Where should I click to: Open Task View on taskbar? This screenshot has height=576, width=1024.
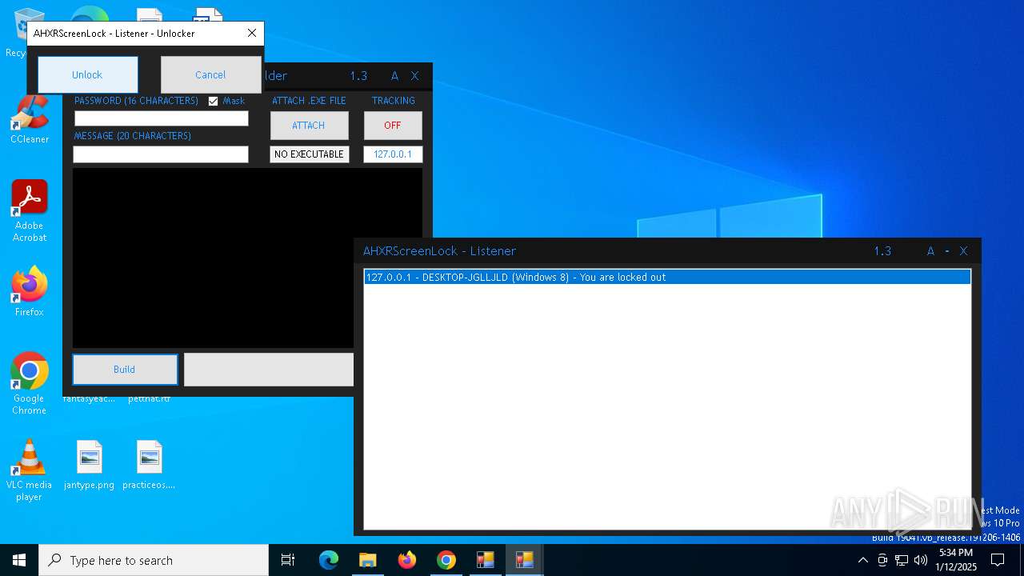tap(288, 560)
